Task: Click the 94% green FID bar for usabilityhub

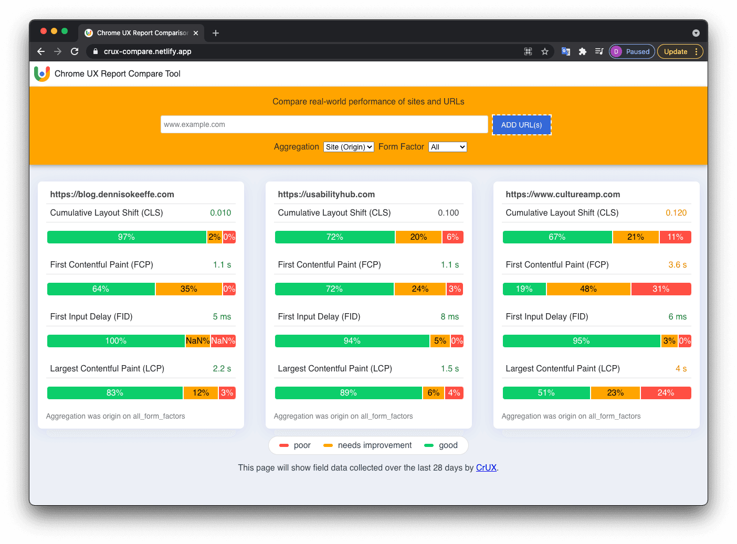Action: (352, 341)
